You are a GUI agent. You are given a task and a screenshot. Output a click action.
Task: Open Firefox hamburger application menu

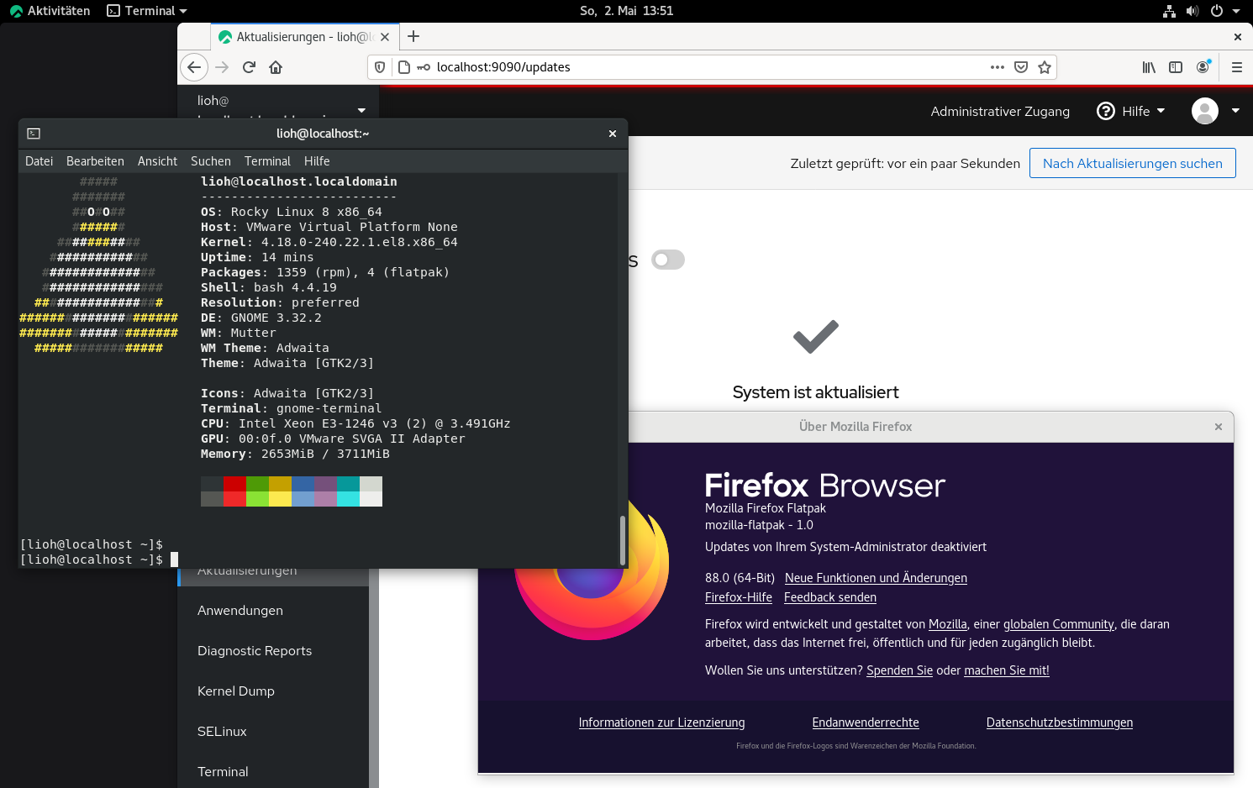click(x=1237, y=67)
